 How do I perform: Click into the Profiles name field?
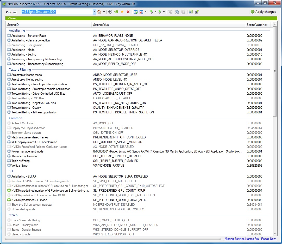pos(57,12)
